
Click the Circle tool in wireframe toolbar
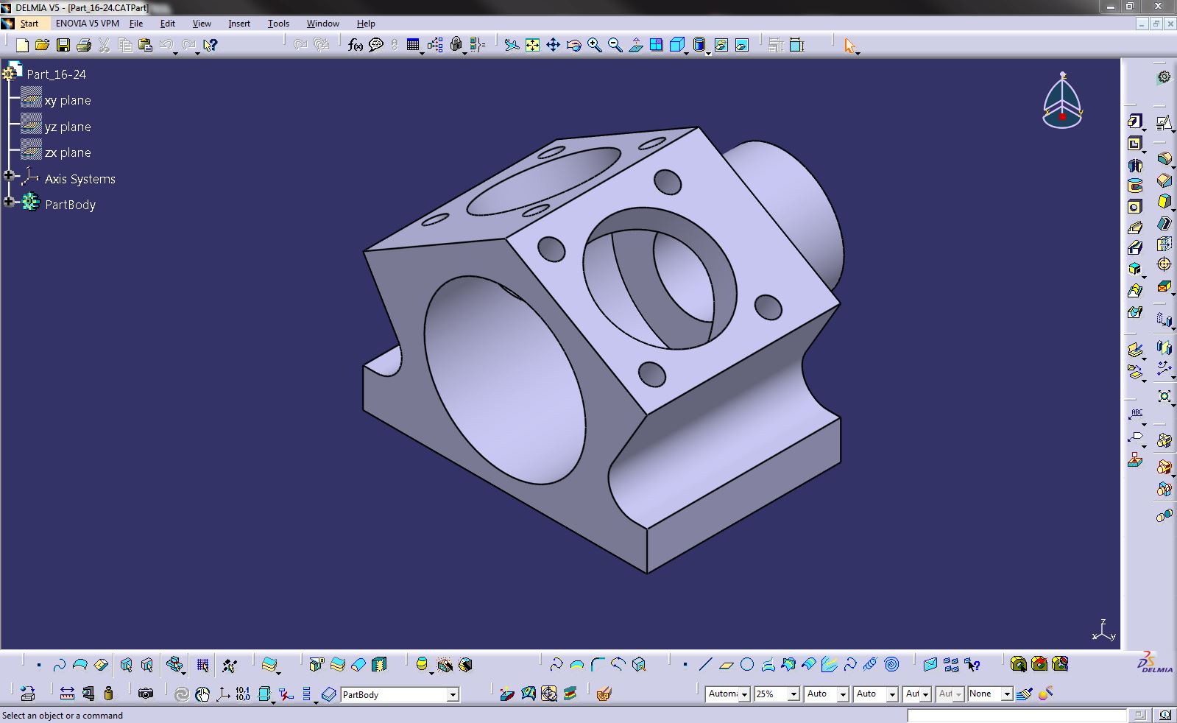click(747, 665)
